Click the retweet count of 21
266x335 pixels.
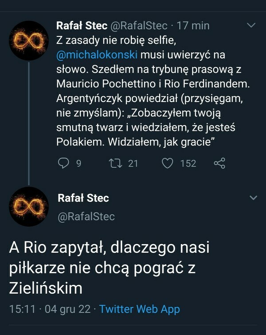point(133,163)
